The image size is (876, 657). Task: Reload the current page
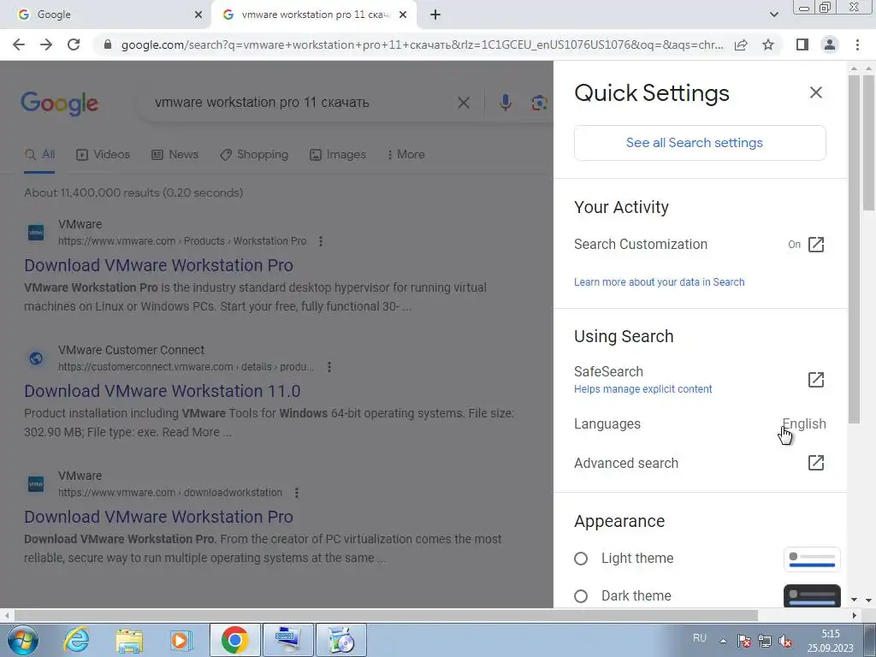pos(74,44)
